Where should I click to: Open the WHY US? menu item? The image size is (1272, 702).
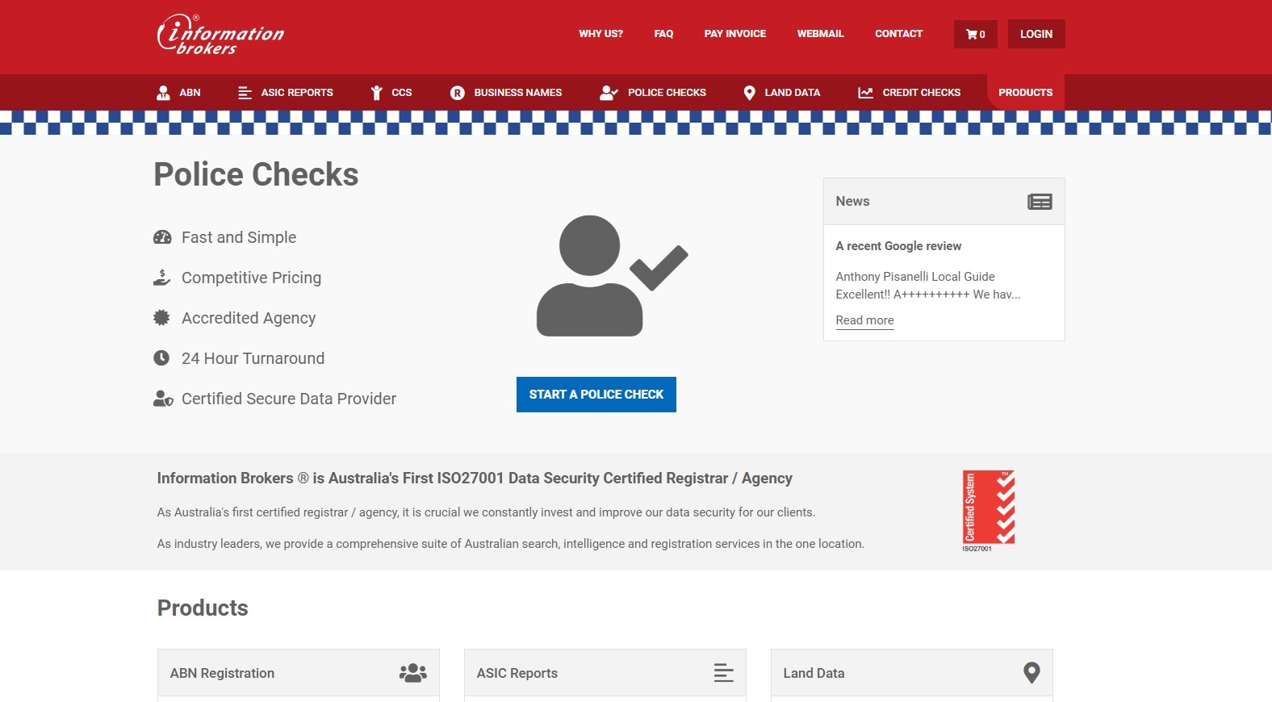point(600,34)
